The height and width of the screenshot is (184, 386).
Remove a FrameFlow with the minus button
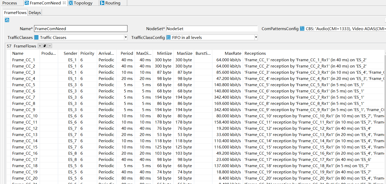point(50,46)
